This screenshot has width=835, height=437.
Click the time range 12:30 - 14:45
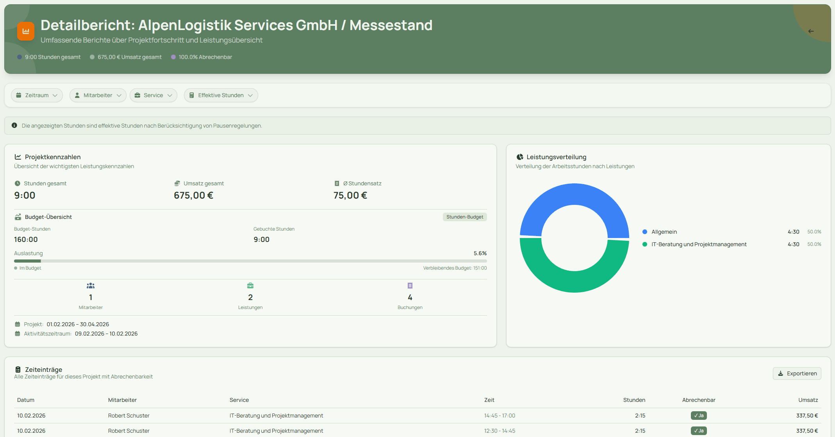click(500, 431)
